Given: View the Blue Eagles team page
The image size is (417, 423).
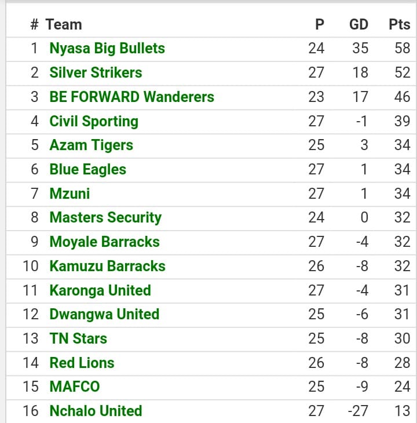Looking at the screenshot, I should click(x=88, y=170).
